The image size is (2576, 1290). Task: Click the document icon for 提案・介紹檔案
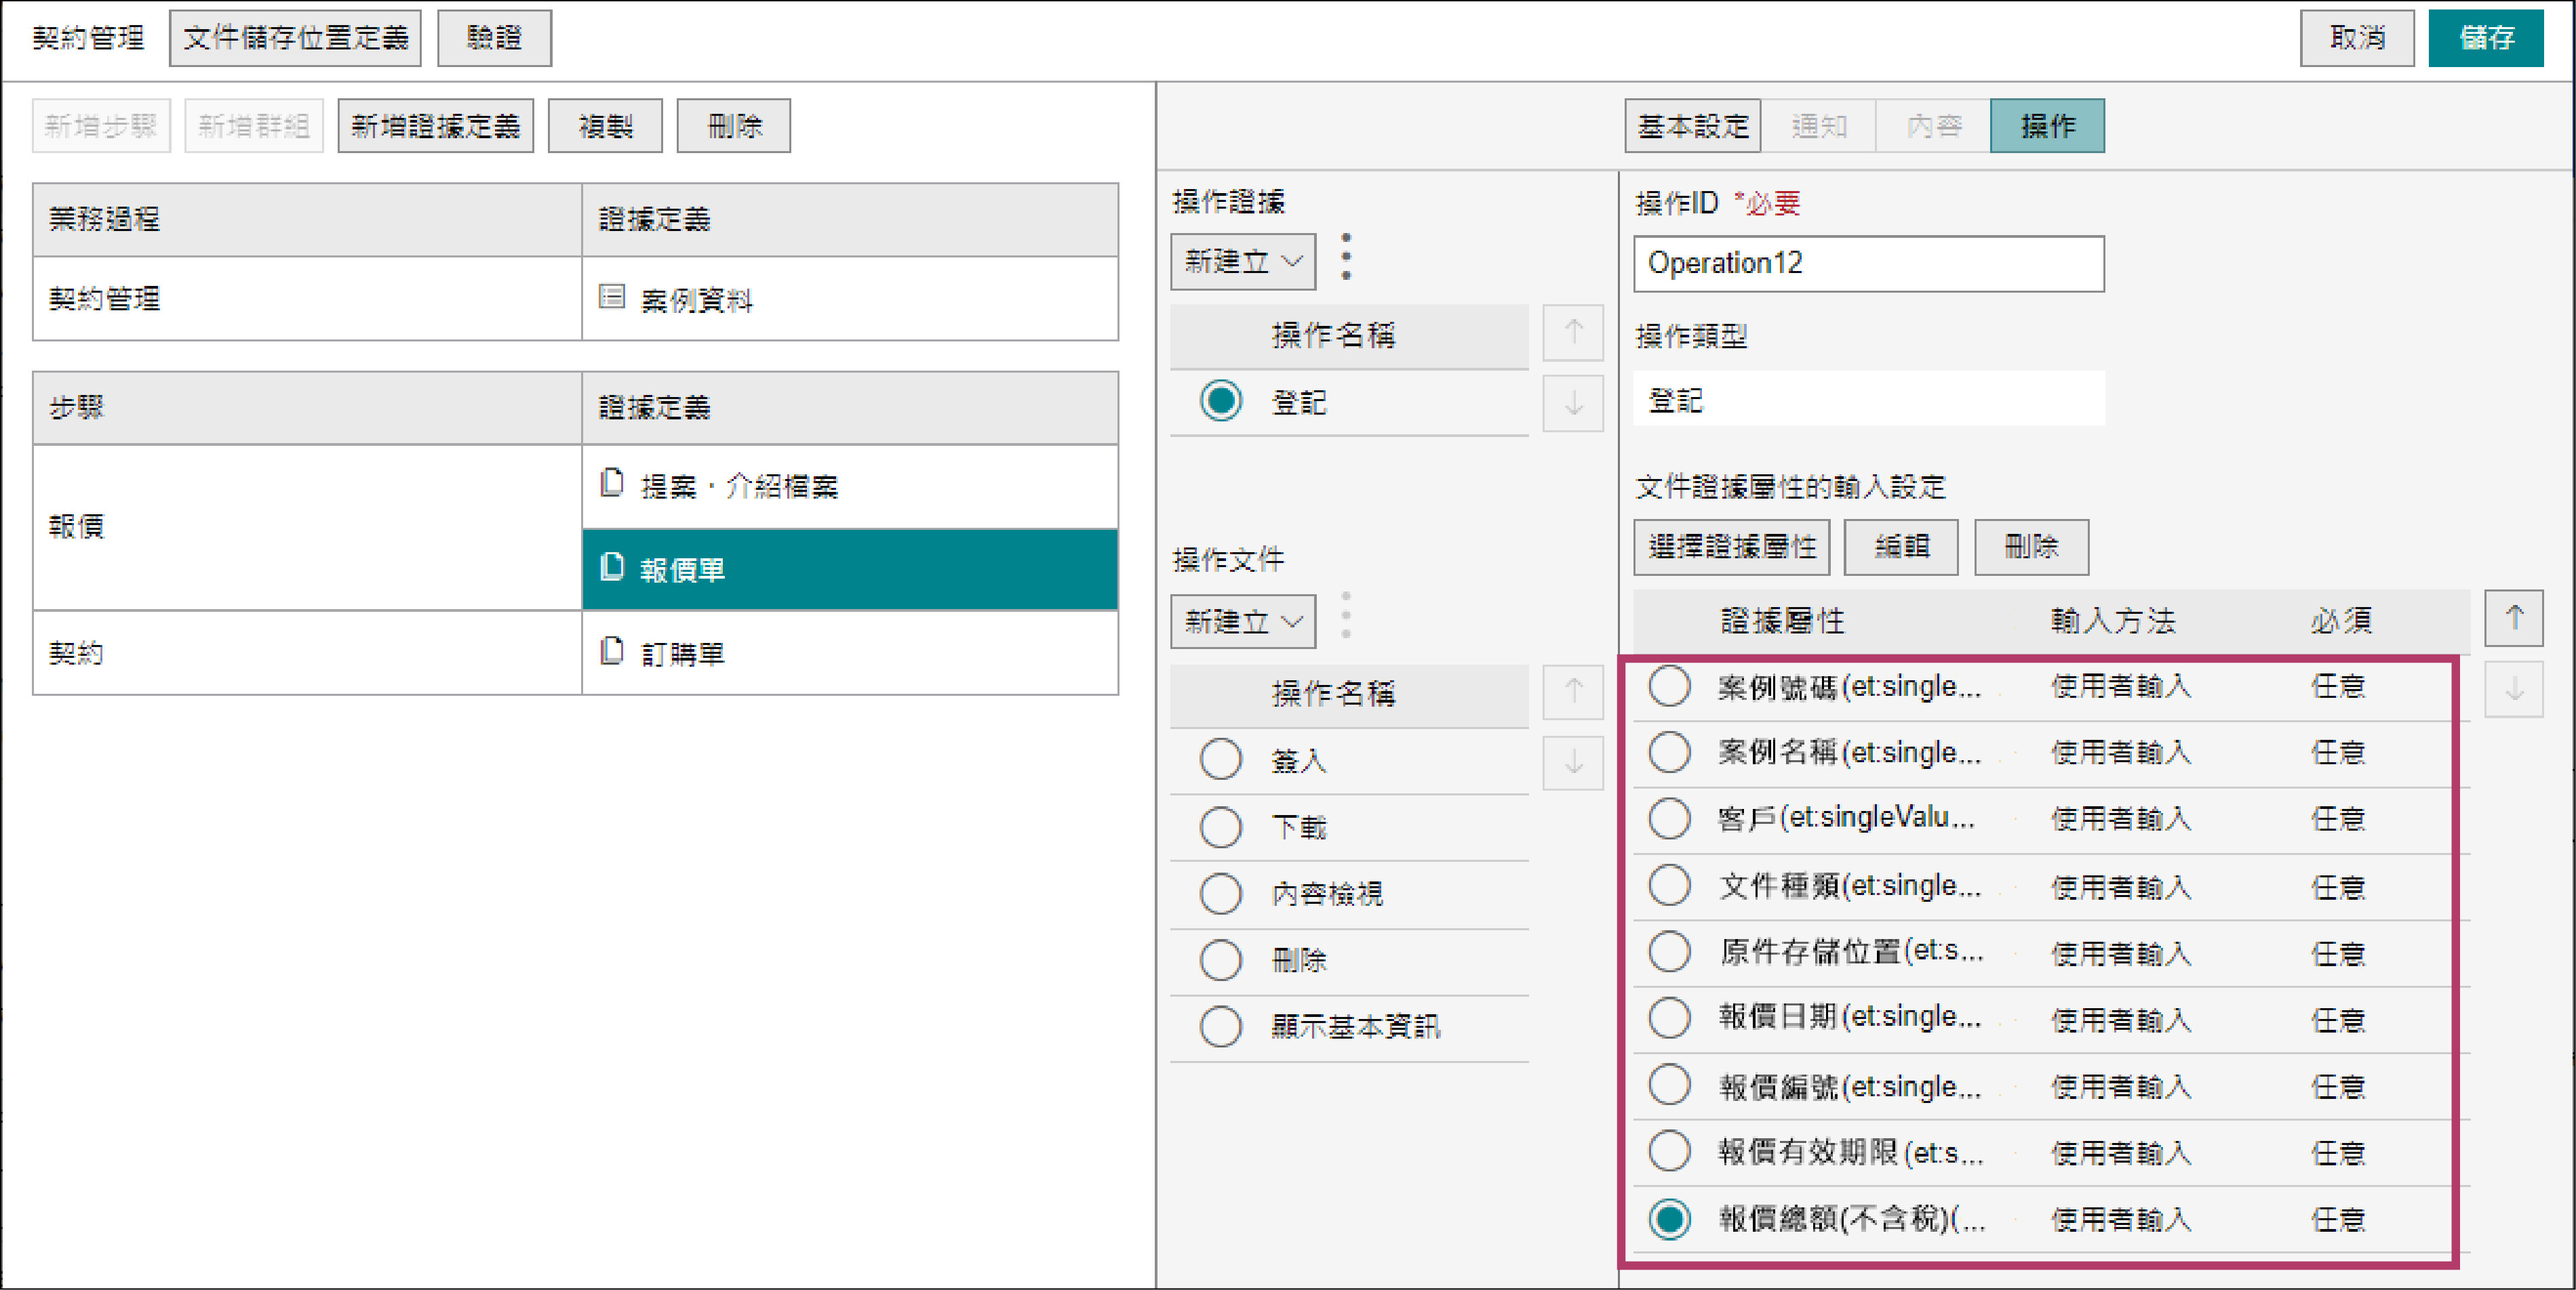(x=611, y=484)
